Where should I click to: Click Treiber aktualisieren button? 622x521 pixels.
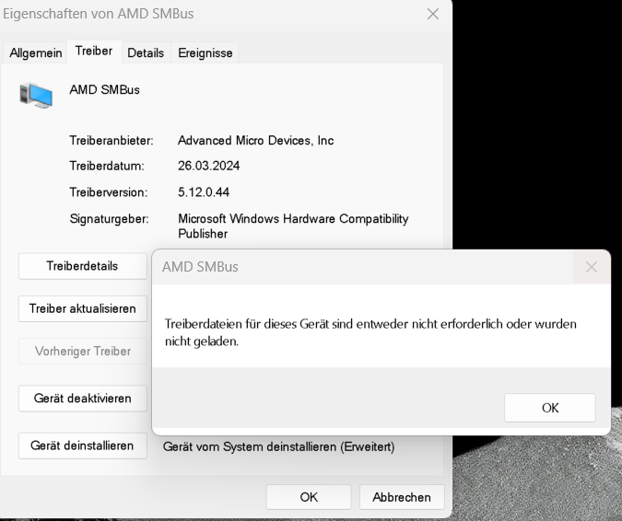tap(83, 308)
